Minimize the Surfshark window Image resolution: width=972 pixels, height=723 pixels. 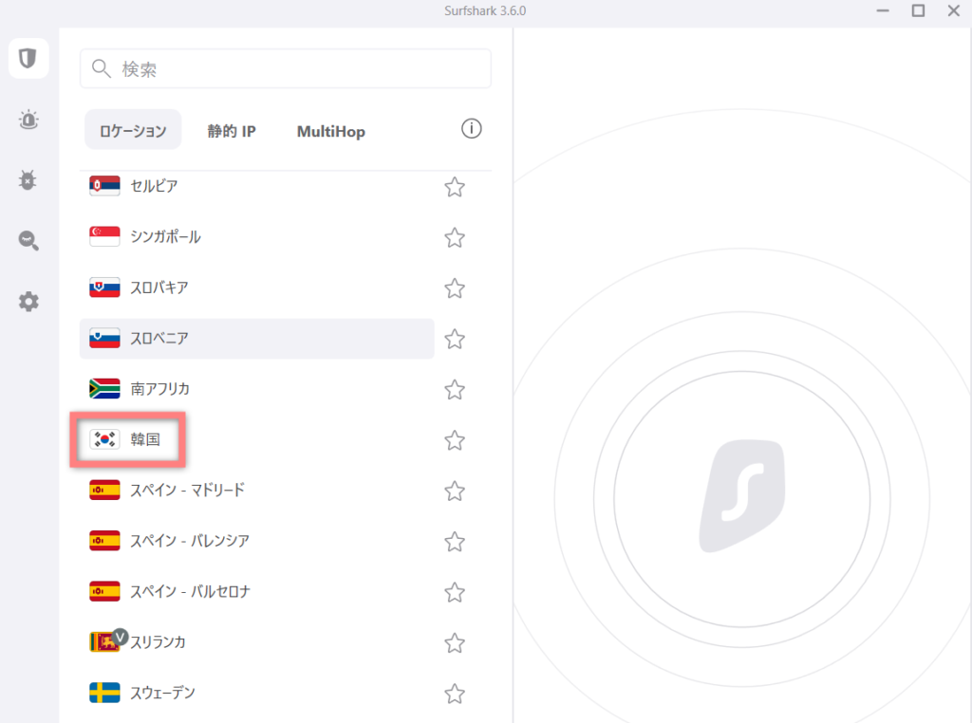[x=883, y=10]
